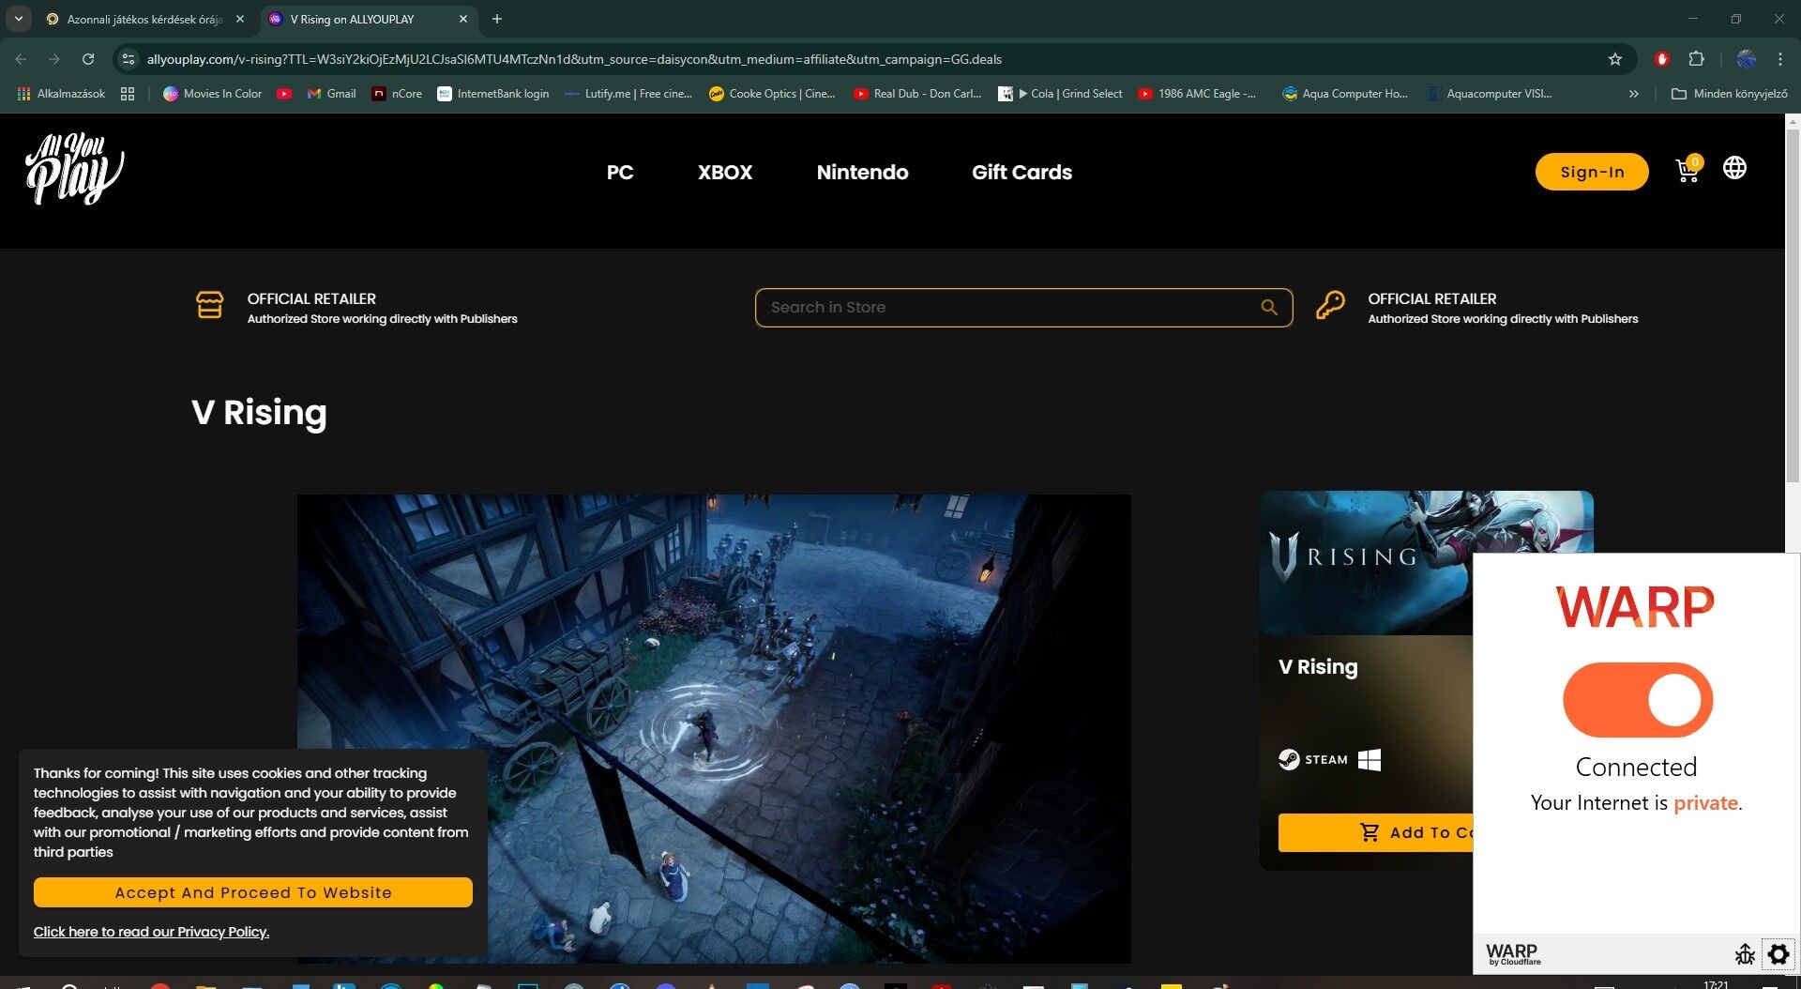Open the XBOX menu
Image resolution: width=1801 pixels, height=989 pixels.
click(x=724, y=172)
